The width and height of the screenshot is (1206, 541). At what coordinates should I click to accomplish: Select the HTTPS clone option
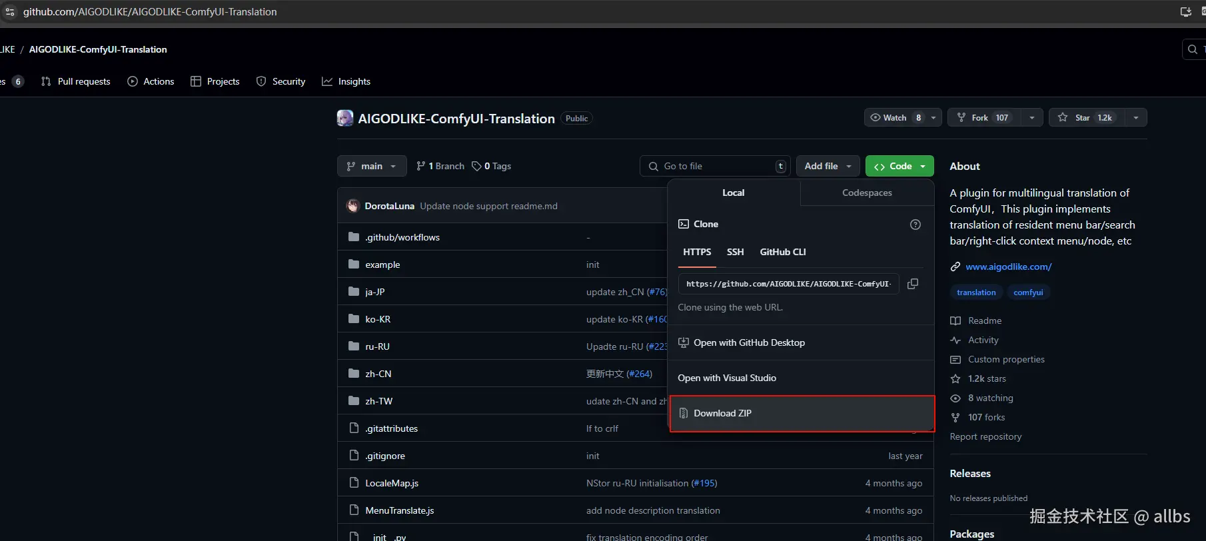point(697,252)
